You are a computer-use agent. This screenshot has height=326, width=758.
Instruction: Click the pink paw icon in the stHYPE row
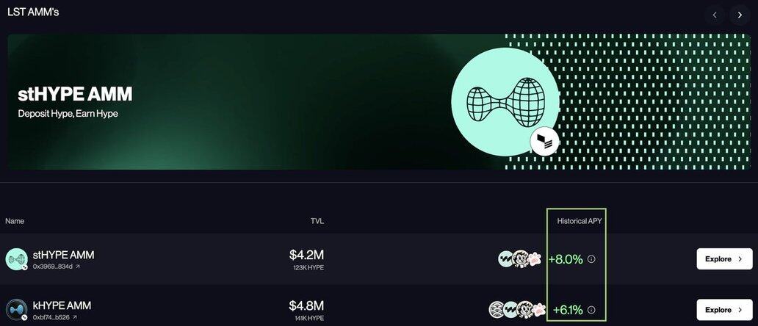(535, 259)
